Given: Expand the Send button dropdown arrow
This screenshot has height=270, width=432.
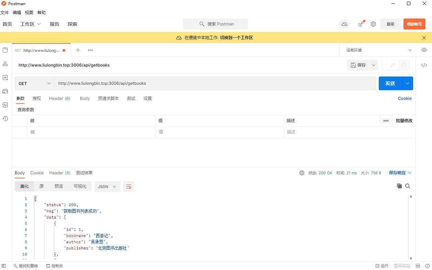Looking at the screenshot, I should click(x=408, y=83).
